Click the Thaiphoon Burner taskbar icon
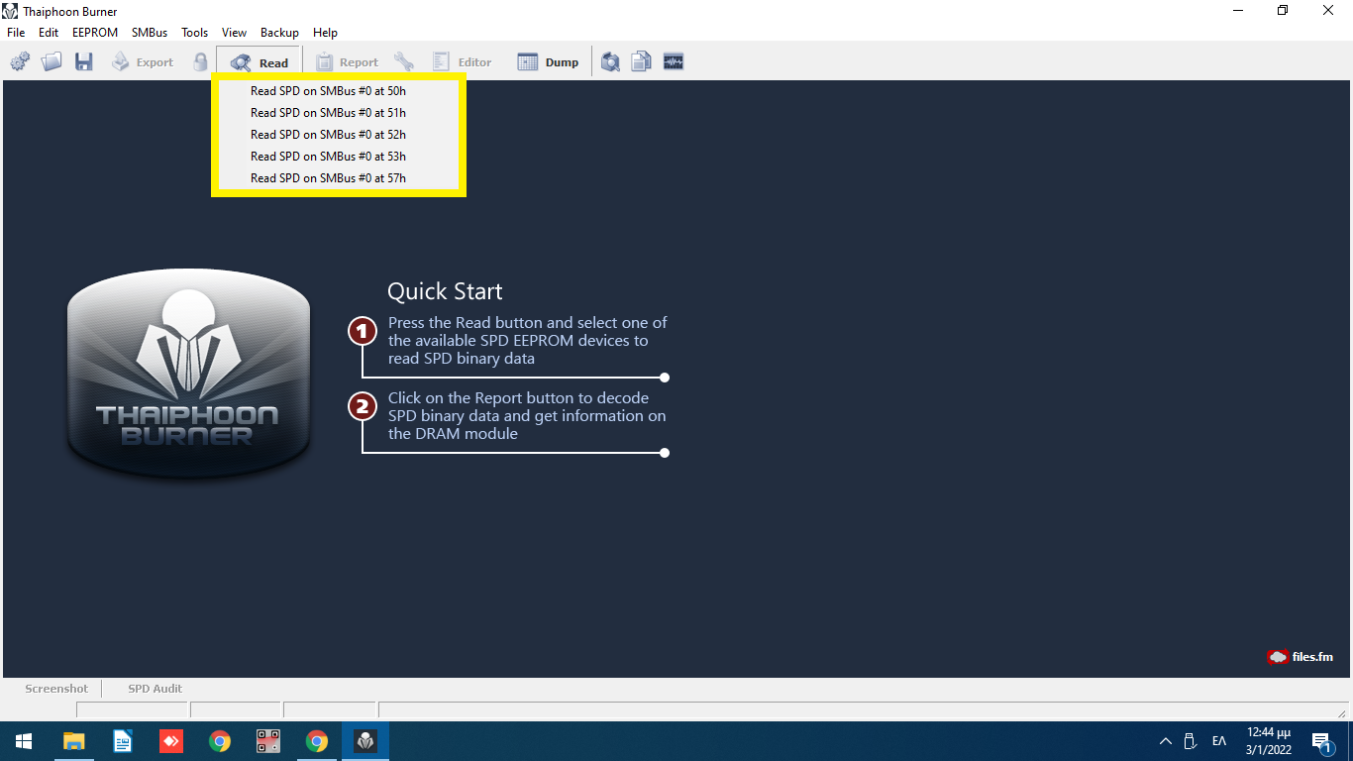This screenshot has width=1353, height=761. 365,741
